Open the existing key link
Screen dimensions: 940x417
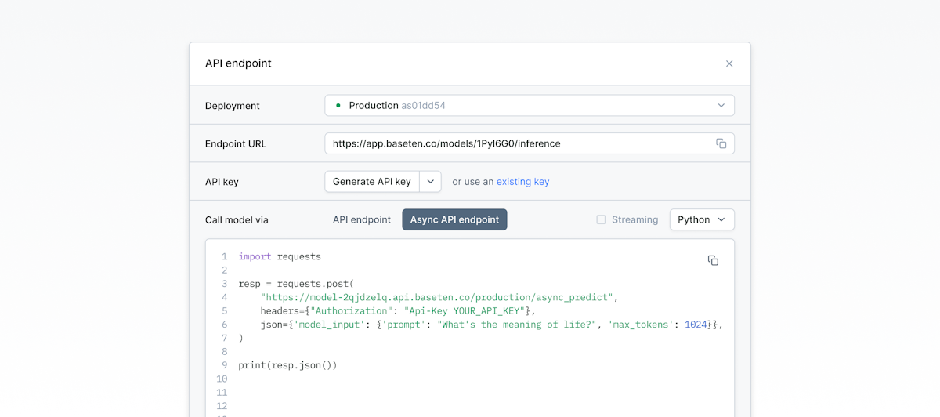522,182
